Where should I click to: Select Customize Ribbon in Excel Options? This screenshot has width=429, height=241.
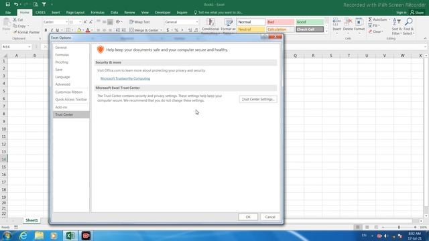pos(71,92)
